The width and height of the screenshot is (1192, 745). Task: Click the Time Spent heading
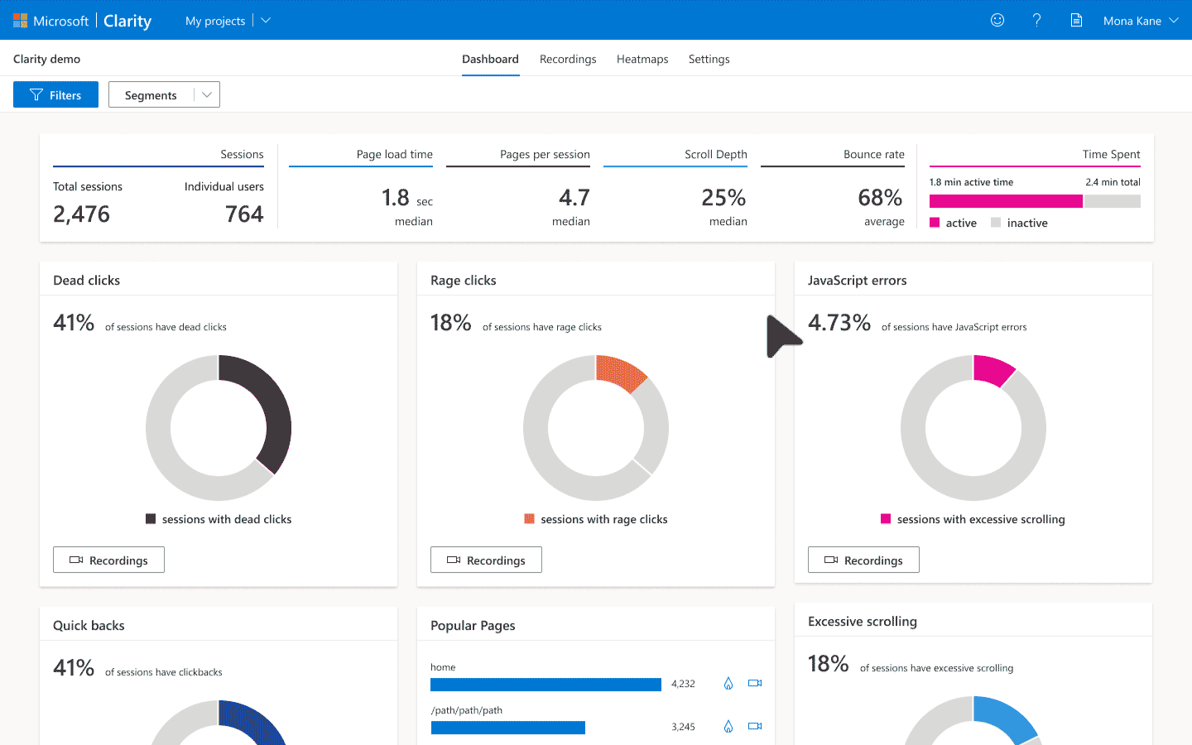pyautogui.click(x=1111, y=154)
